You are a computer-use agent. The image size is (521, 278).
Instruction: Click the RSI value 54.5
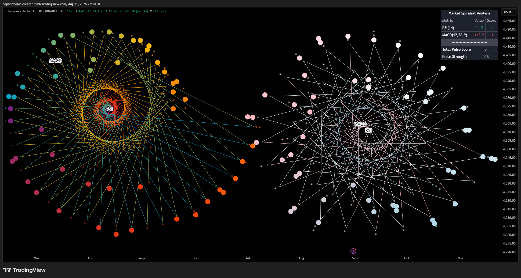pyautogui.click(x=479, y=28)
